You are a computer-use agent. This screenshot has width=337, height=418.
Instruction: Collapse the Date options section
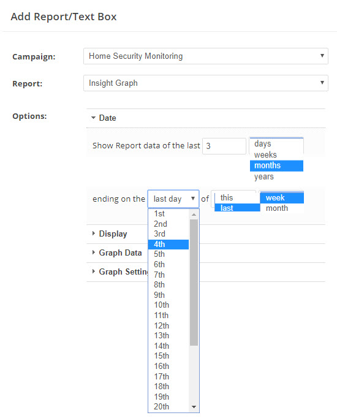coord(104,118)
